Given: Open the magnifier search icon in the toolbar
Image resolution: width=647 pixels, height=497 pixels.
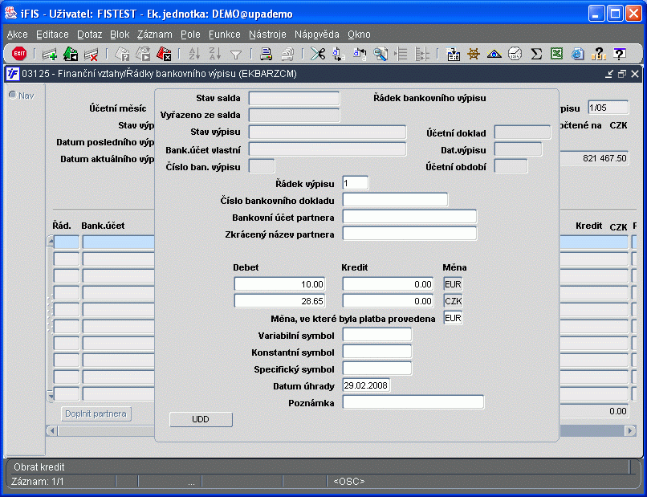Looking at the screenshot, I should click(x=380, y=54).
